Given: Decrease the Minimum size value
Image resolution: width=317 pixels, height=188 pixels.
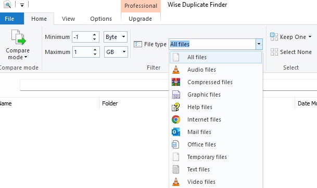Looking at the screenshot, I should click(x=94, y=39).
